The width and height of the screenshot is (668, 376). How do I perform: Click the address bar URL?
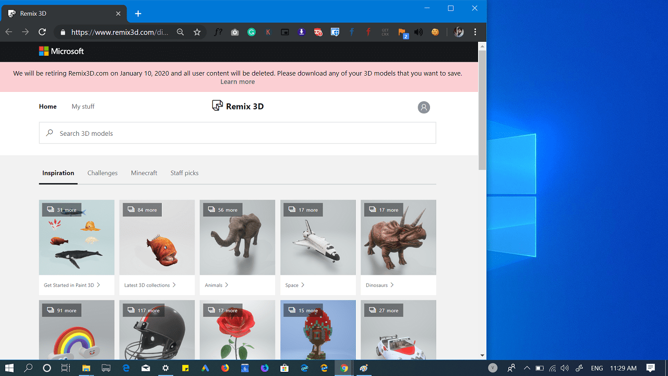pyautogui.click(x=120, y=32)
